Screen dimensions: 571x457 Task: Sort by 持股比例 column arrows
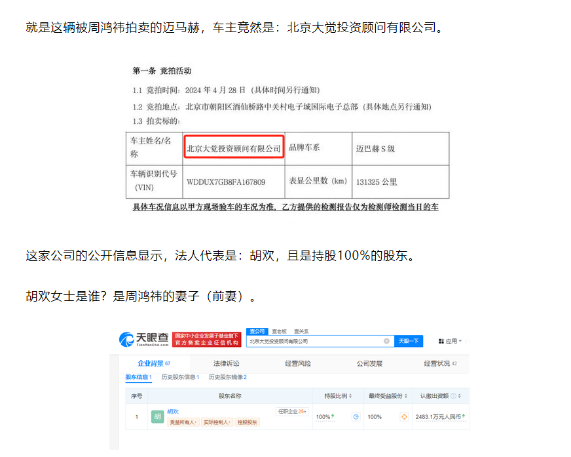350,396
